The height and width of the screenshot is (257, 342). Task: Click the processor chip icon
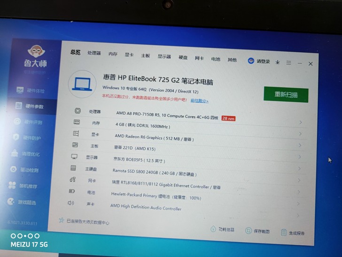pos(78,111)
